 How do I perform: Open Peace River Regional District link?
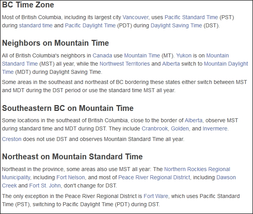[154, 178]
